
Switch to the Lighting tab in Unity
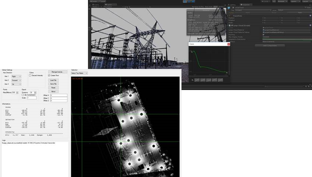click(232, 4)
